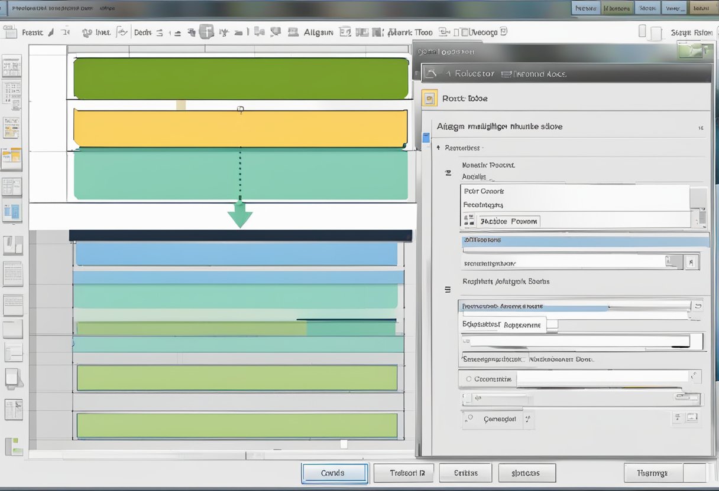The image size is (719, 491).
Task: Click the icon button right of Cemeodorl
Action: click(x=528, y=419)
